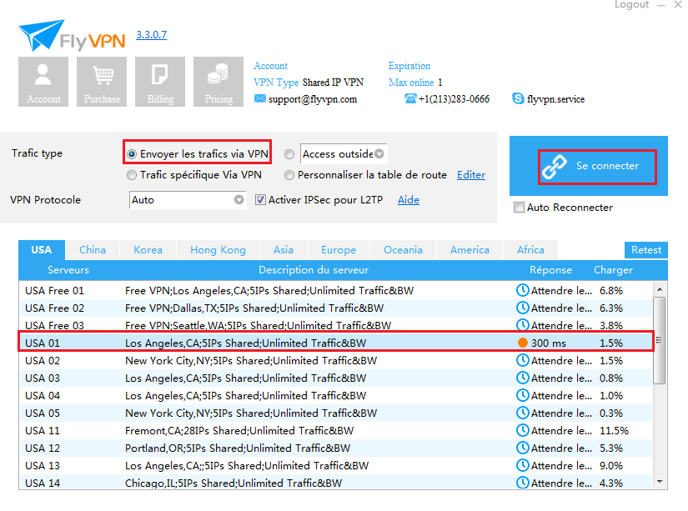Select the USA 14 Chicago server
The height and width of the screenshot is (511, 688).
(336, 482)
